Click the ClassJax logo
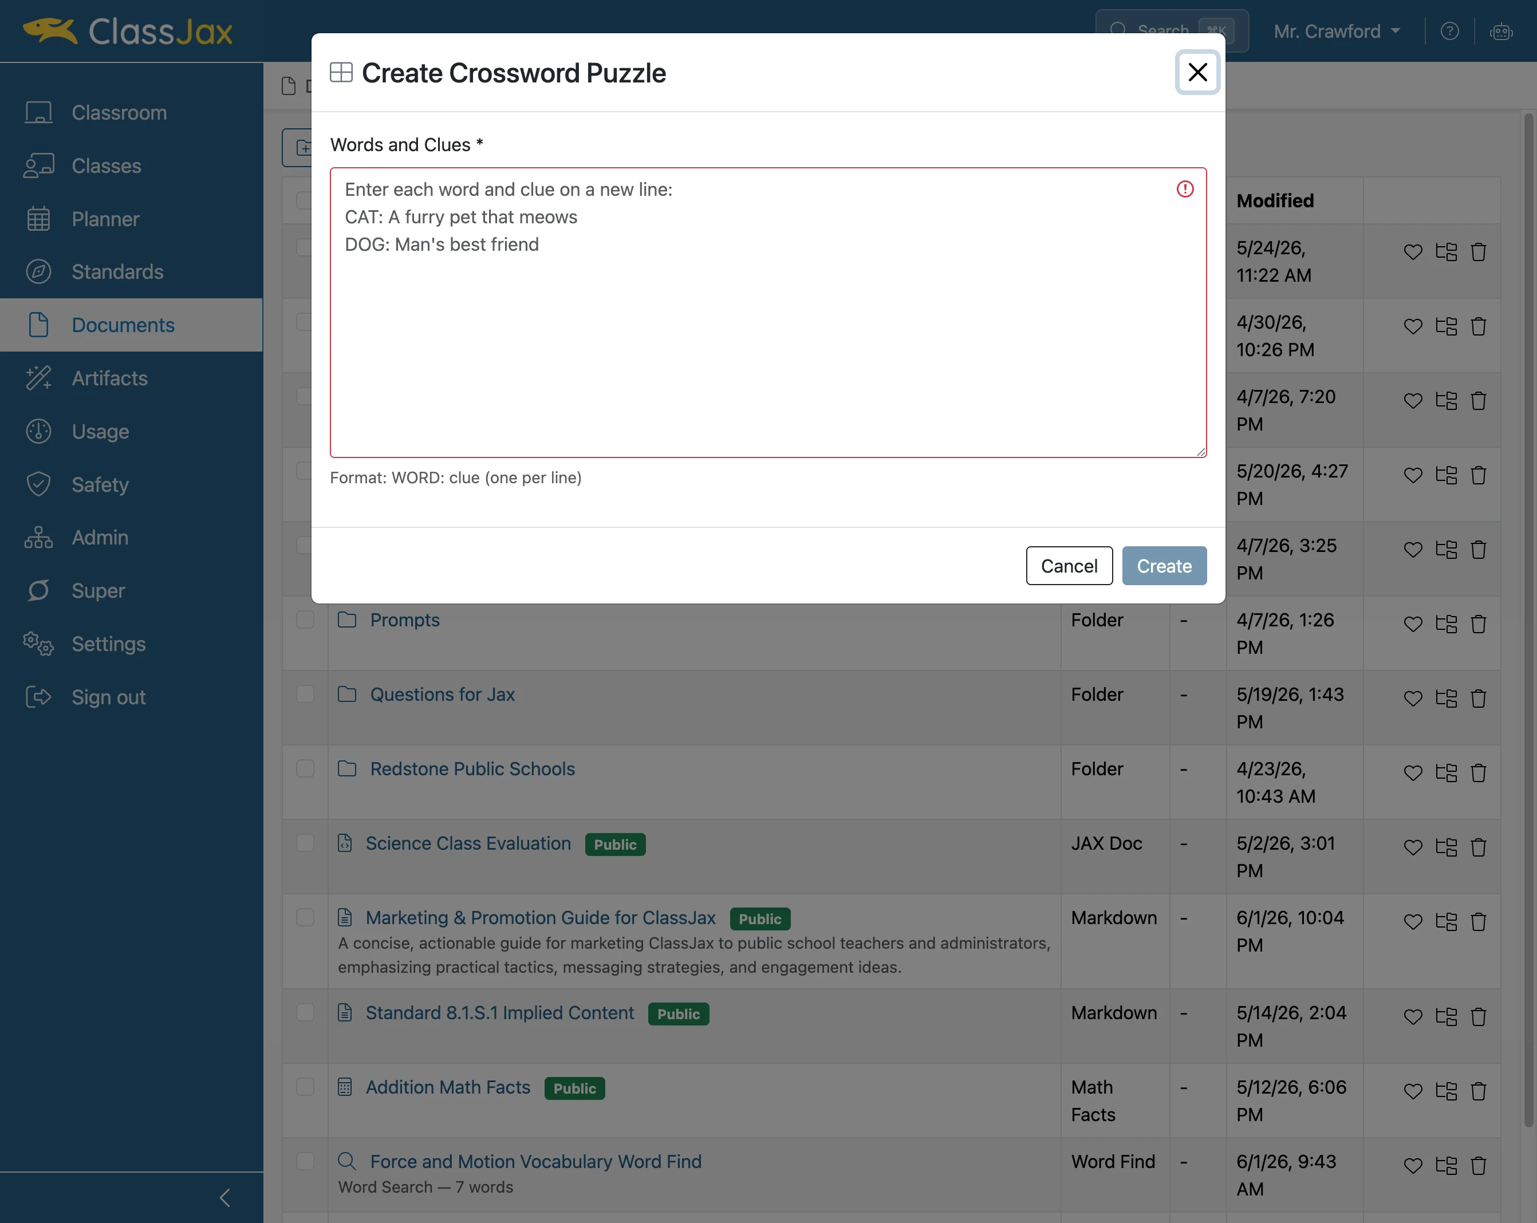The image size is (1537, 1223). pyautogui.click(x=128, y=31)
